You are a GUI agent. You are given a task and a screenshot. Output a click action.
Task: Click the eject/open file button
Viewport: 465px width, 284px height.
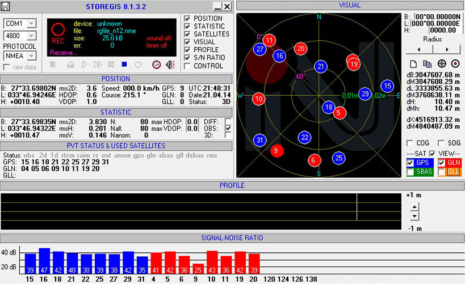pyautogui.click(x=70, y=64)
